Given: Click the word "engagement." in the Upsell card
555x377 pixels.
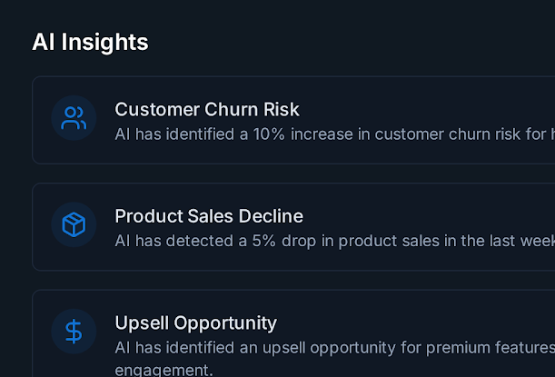Looking at the screenshot, I should 164,370.
